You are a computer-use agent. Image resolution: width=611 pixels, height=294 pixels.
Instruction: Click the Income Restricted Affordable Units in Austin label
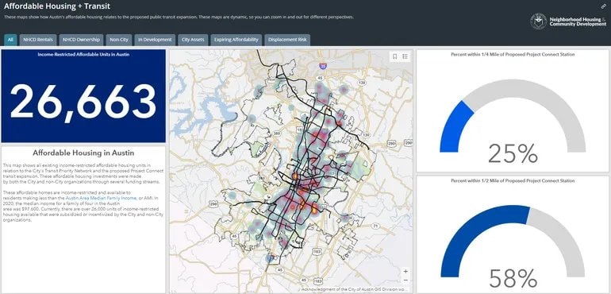point(83,55)
